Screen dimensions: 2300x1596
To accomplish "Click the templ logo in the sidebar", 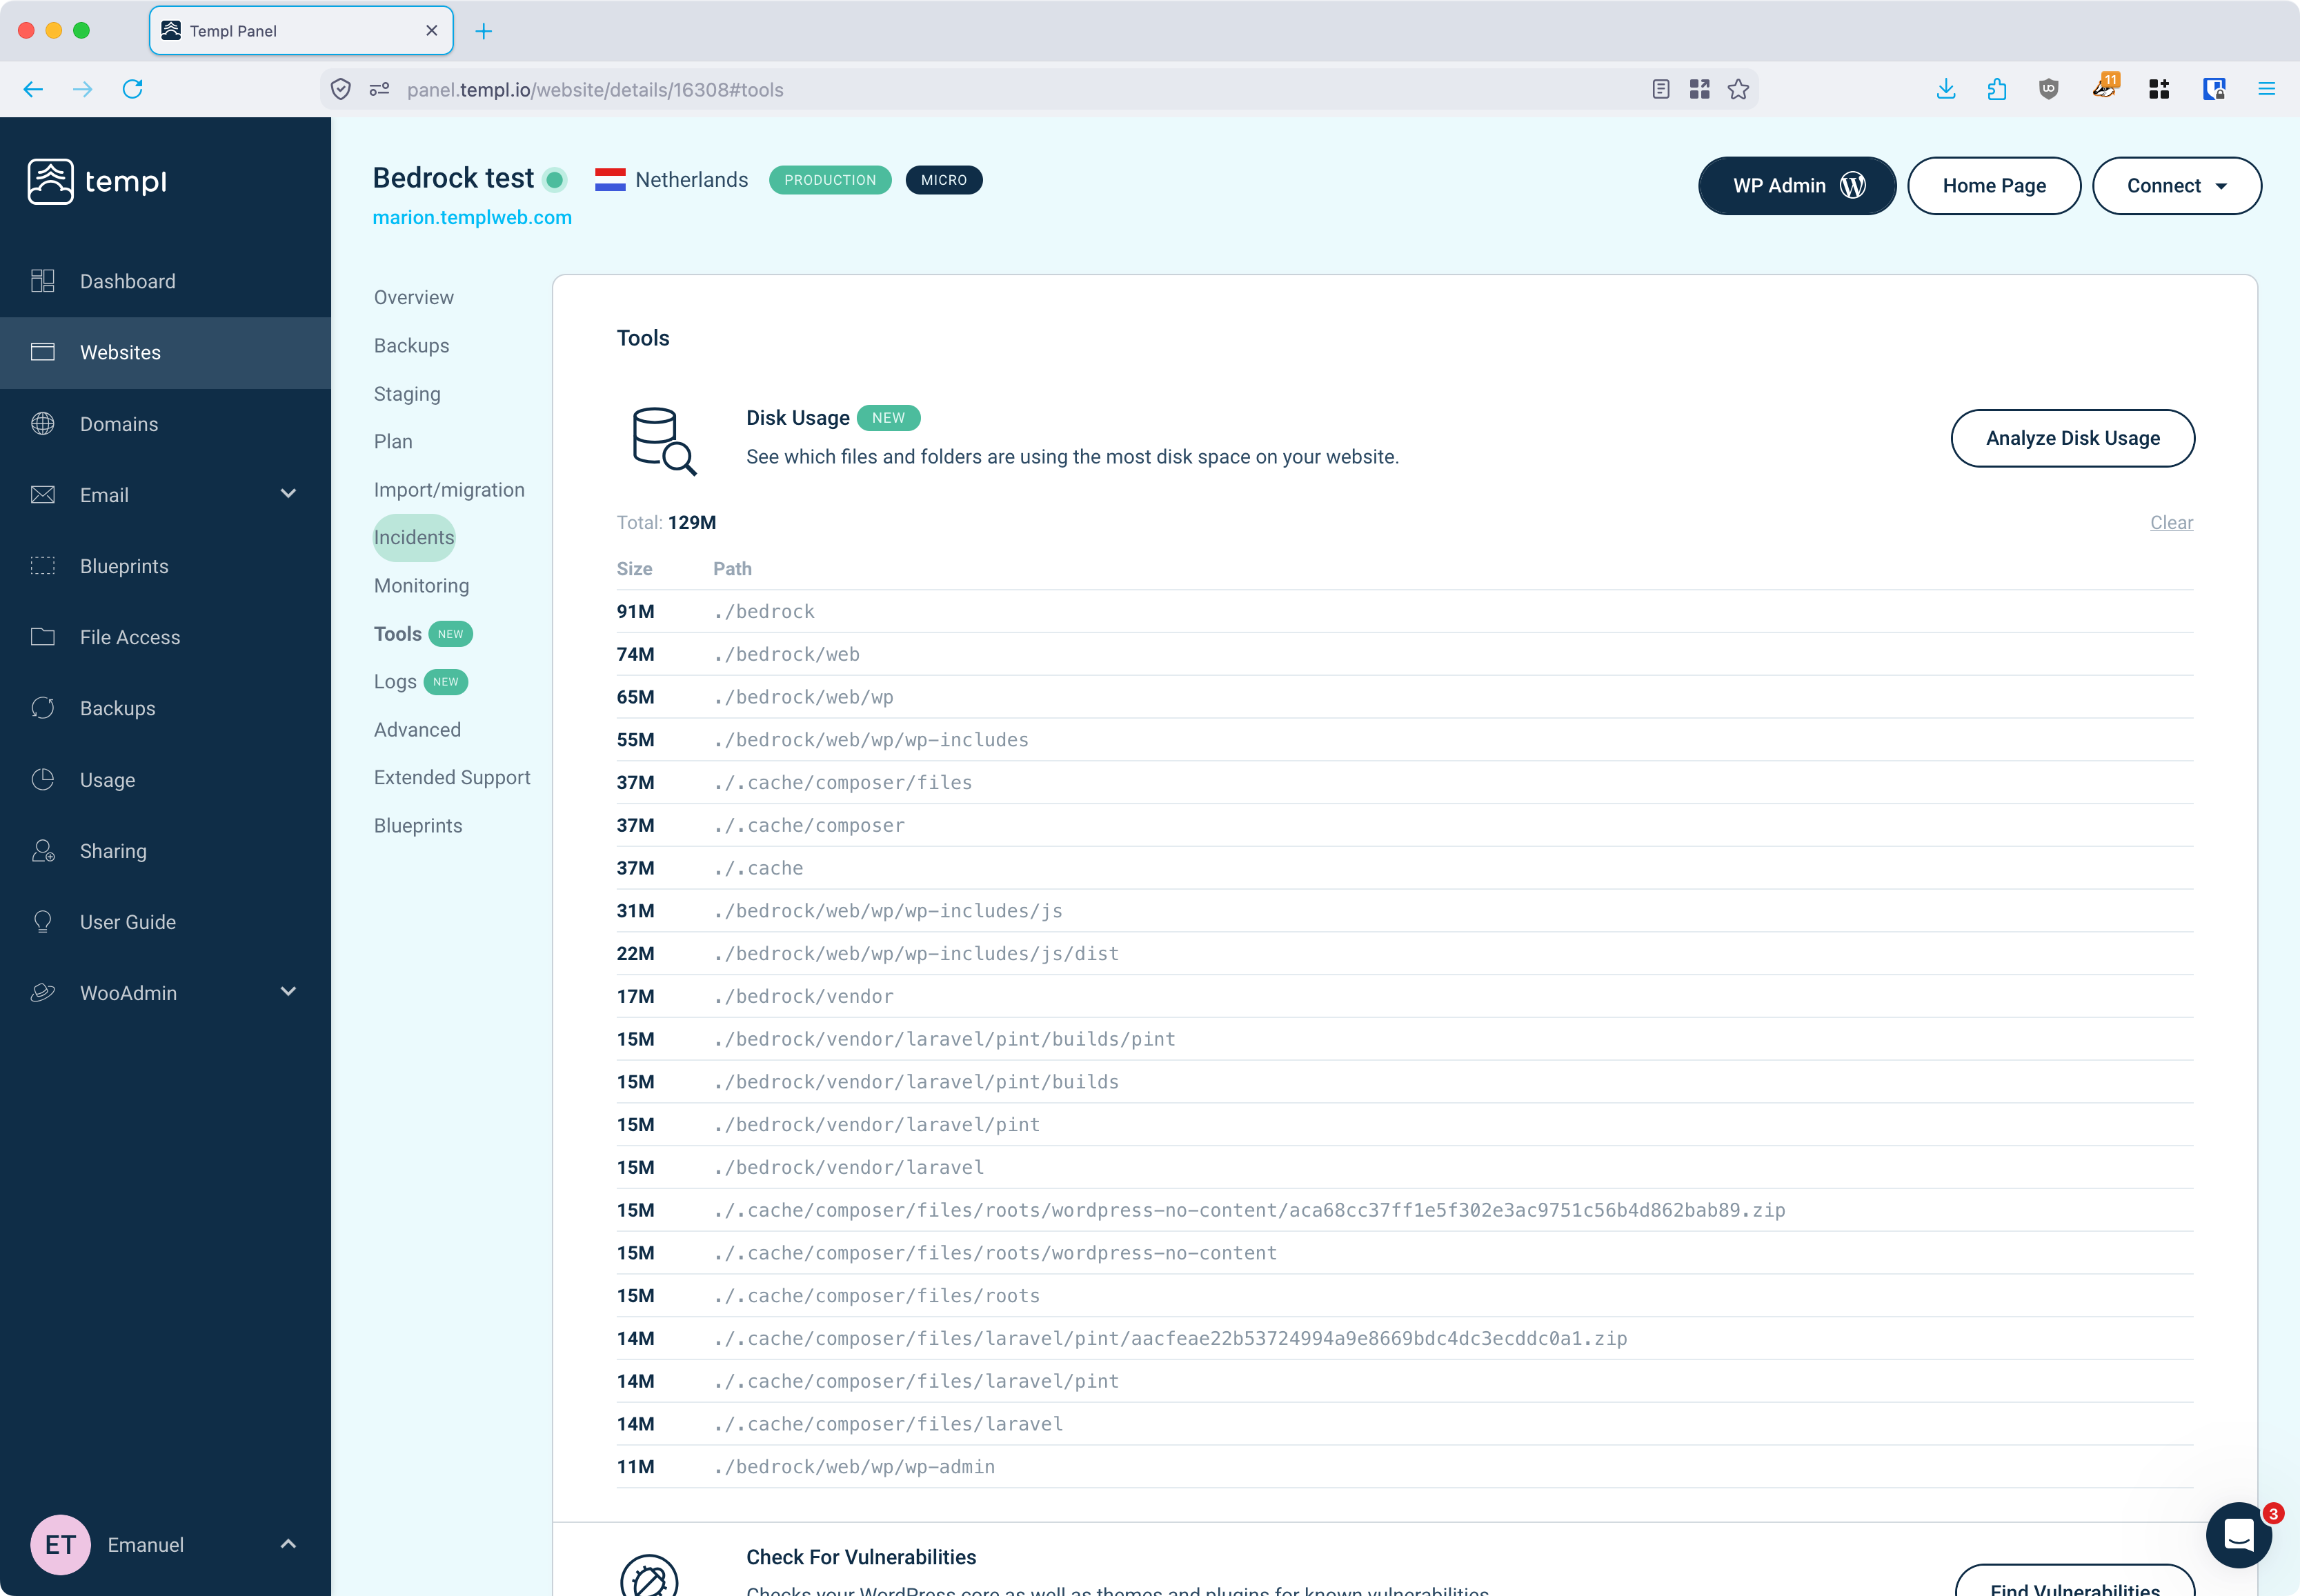I will point(97,181).
